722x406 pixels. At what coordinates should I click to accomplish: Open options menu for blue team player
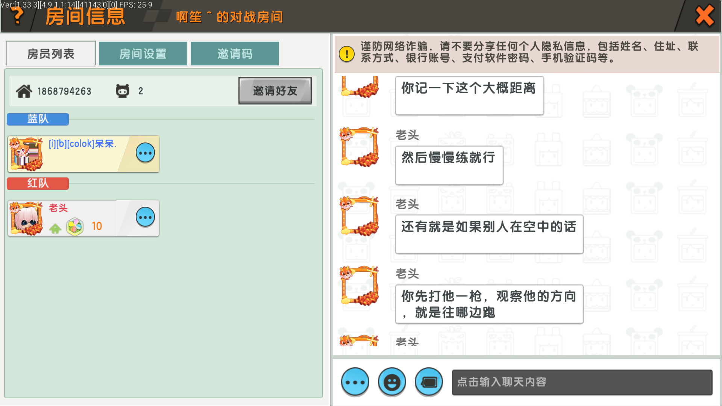tap(145, 153)
